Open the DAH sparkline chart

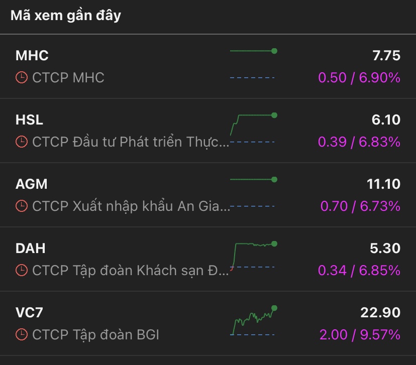[x=253, y=257]
